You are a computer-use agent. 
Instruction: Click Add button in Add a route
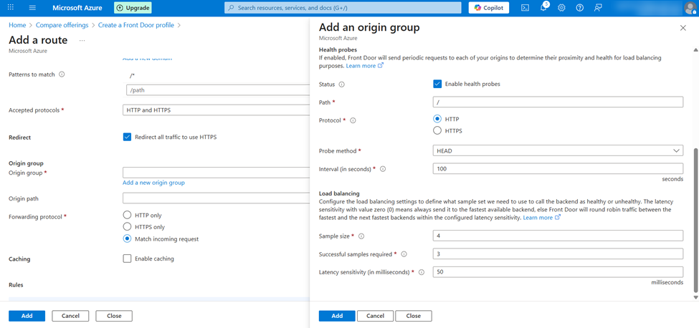27,316
